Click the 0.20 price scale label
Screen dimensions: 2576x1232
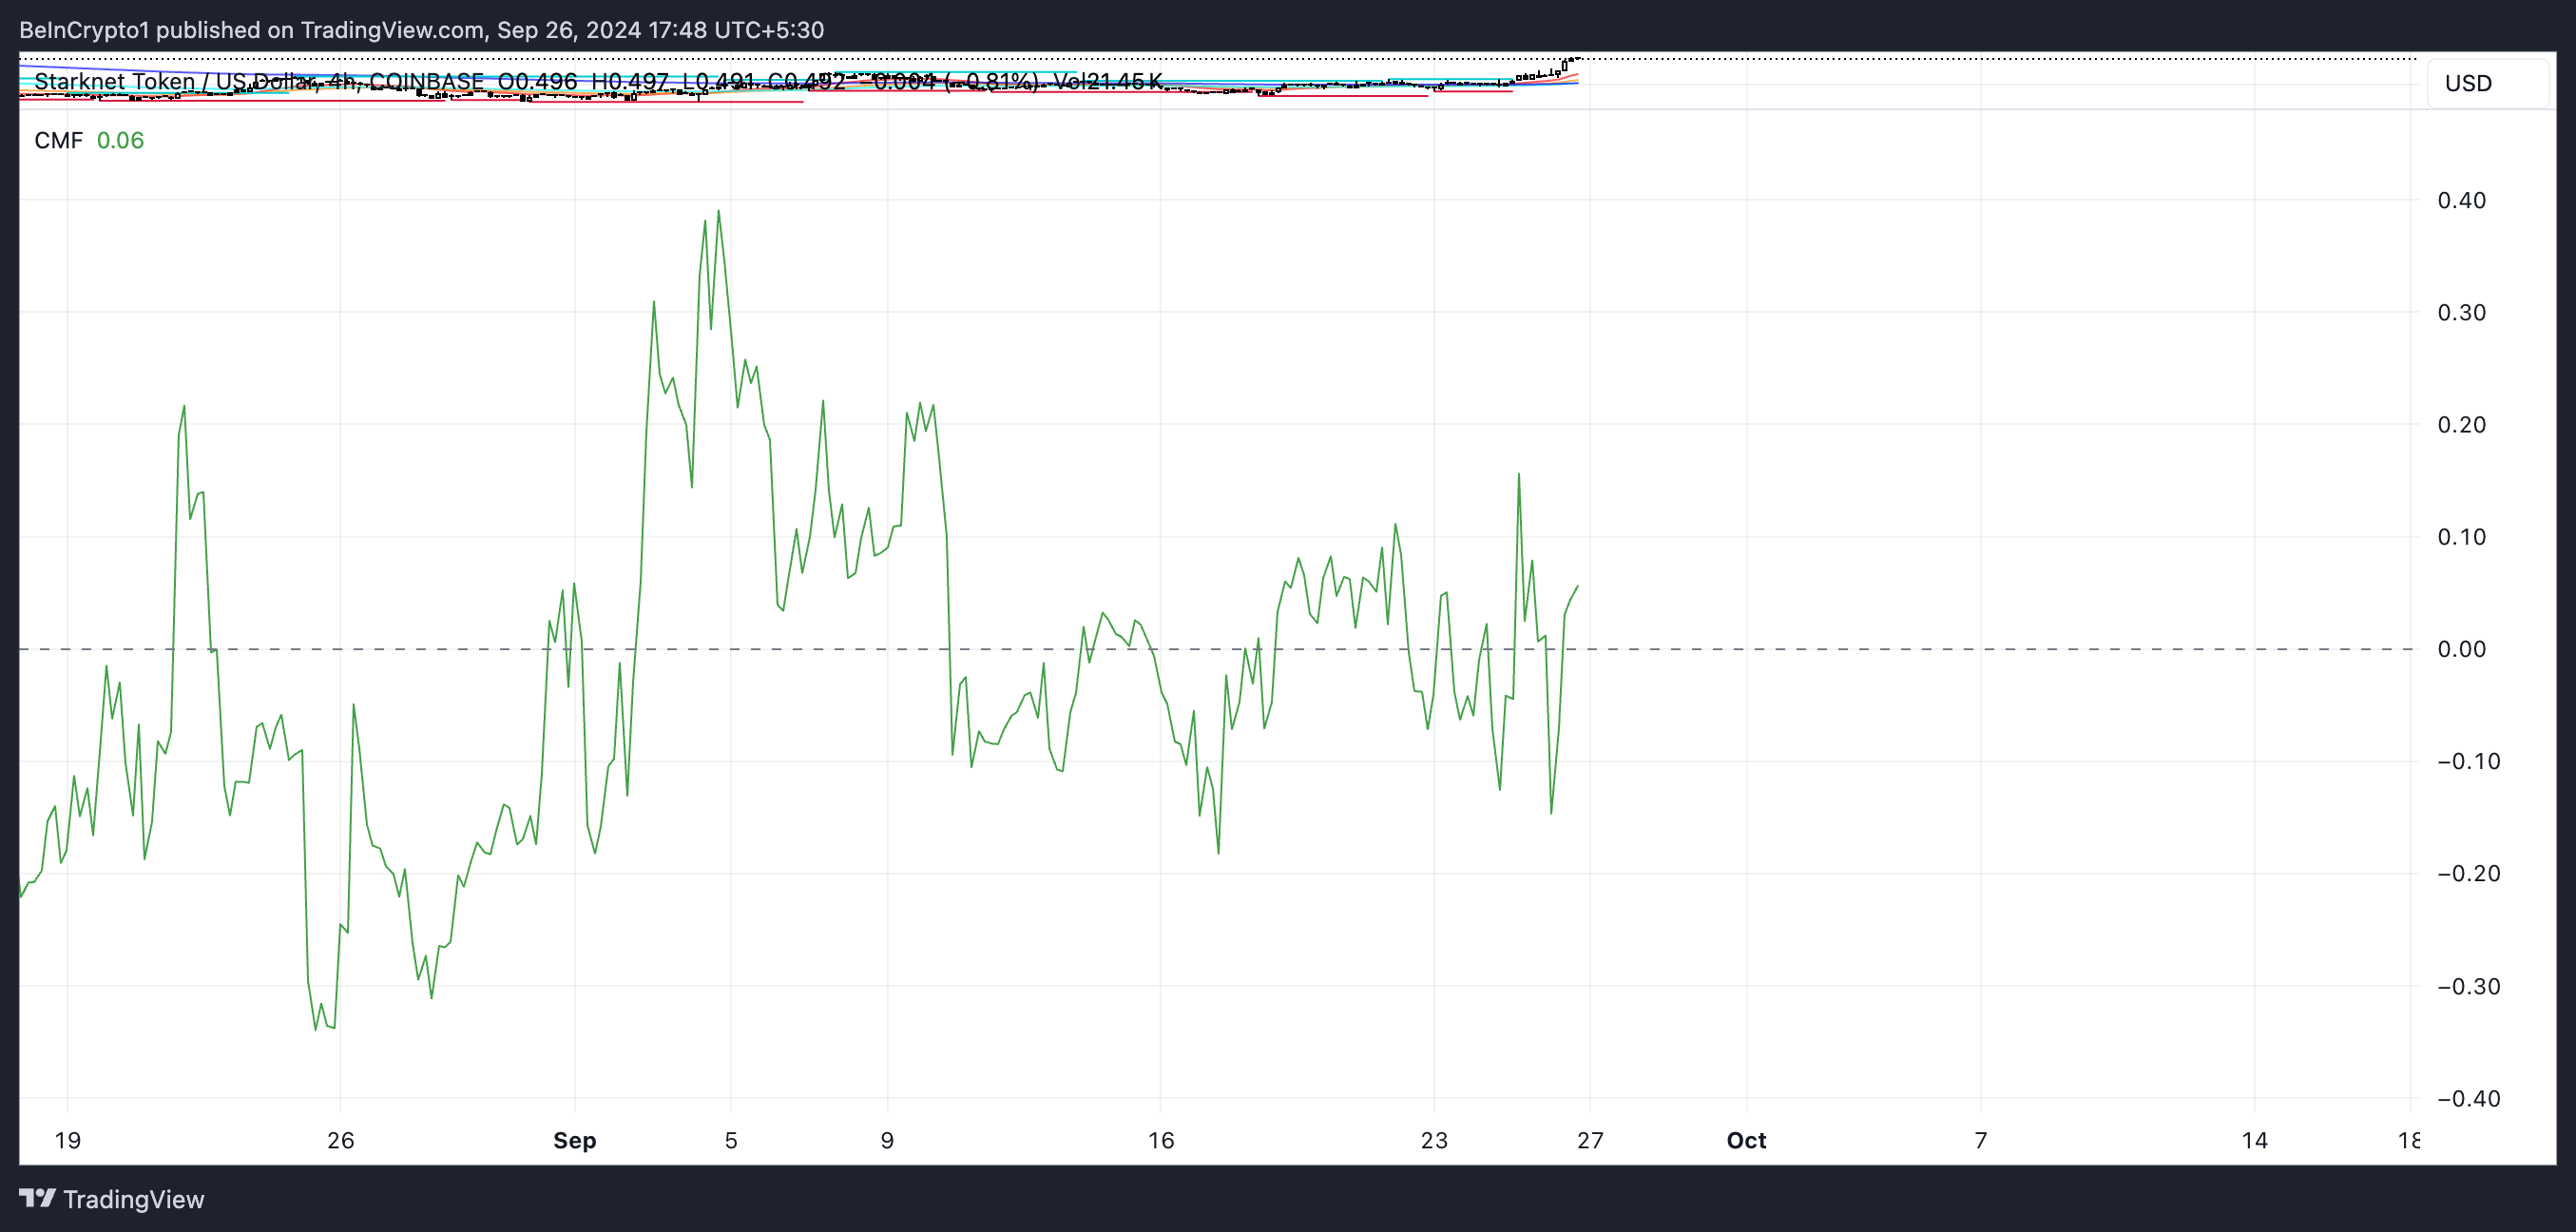[2461, 425]
